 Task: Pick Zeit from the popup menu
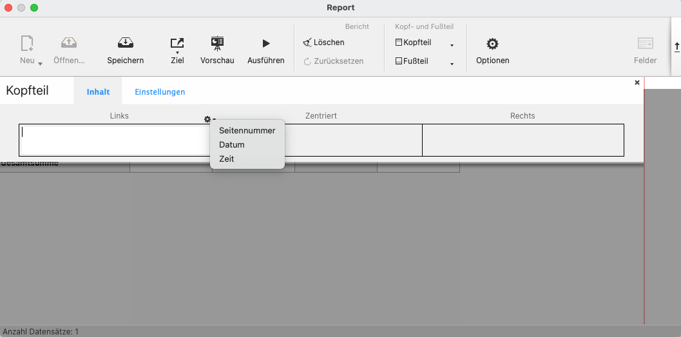click(x=227, y=159)
